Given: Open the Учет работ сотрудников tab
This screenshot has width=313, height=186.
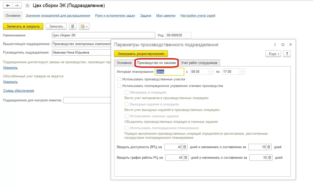Looking at the screenshot, I should click(x=199, y=63).
